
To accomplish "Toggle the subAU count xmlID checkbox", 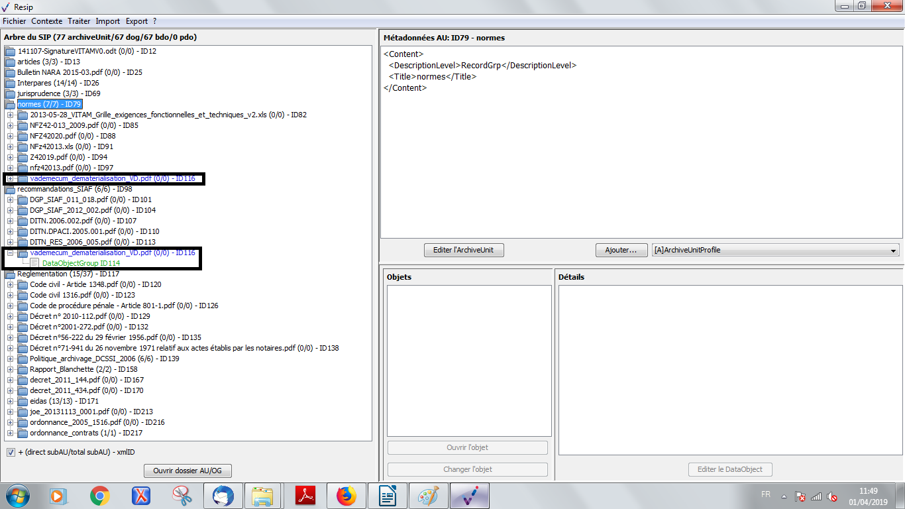I will point(11,452).
